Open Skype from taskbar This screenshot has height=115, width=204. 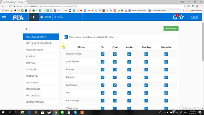75,112
